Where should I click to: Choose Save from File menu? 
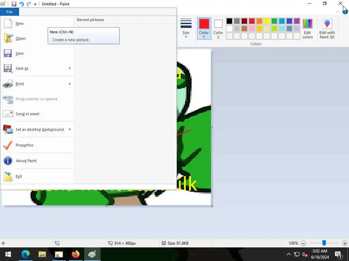pyautogui.click(x=37, y=53)
